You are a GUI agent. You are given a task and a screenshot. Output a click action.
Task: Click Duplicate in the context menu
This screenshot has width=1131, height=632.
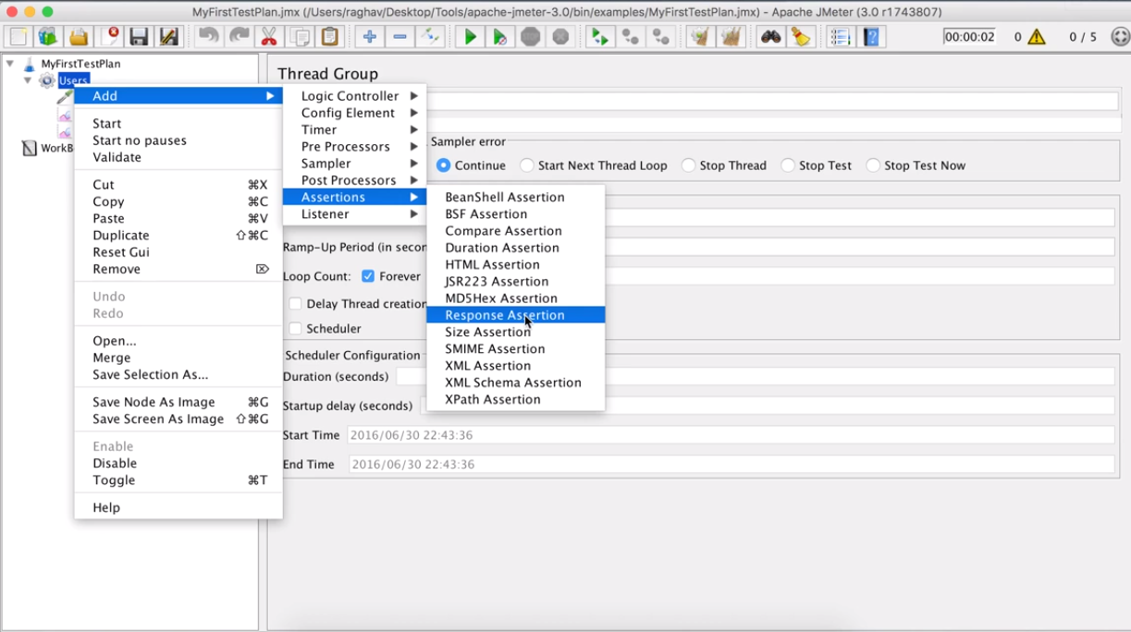[x=178, y=236]
